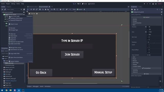
Task: Click the attach script icon in Scene dock
Action: pyautogui.click(x=24, y=9)
